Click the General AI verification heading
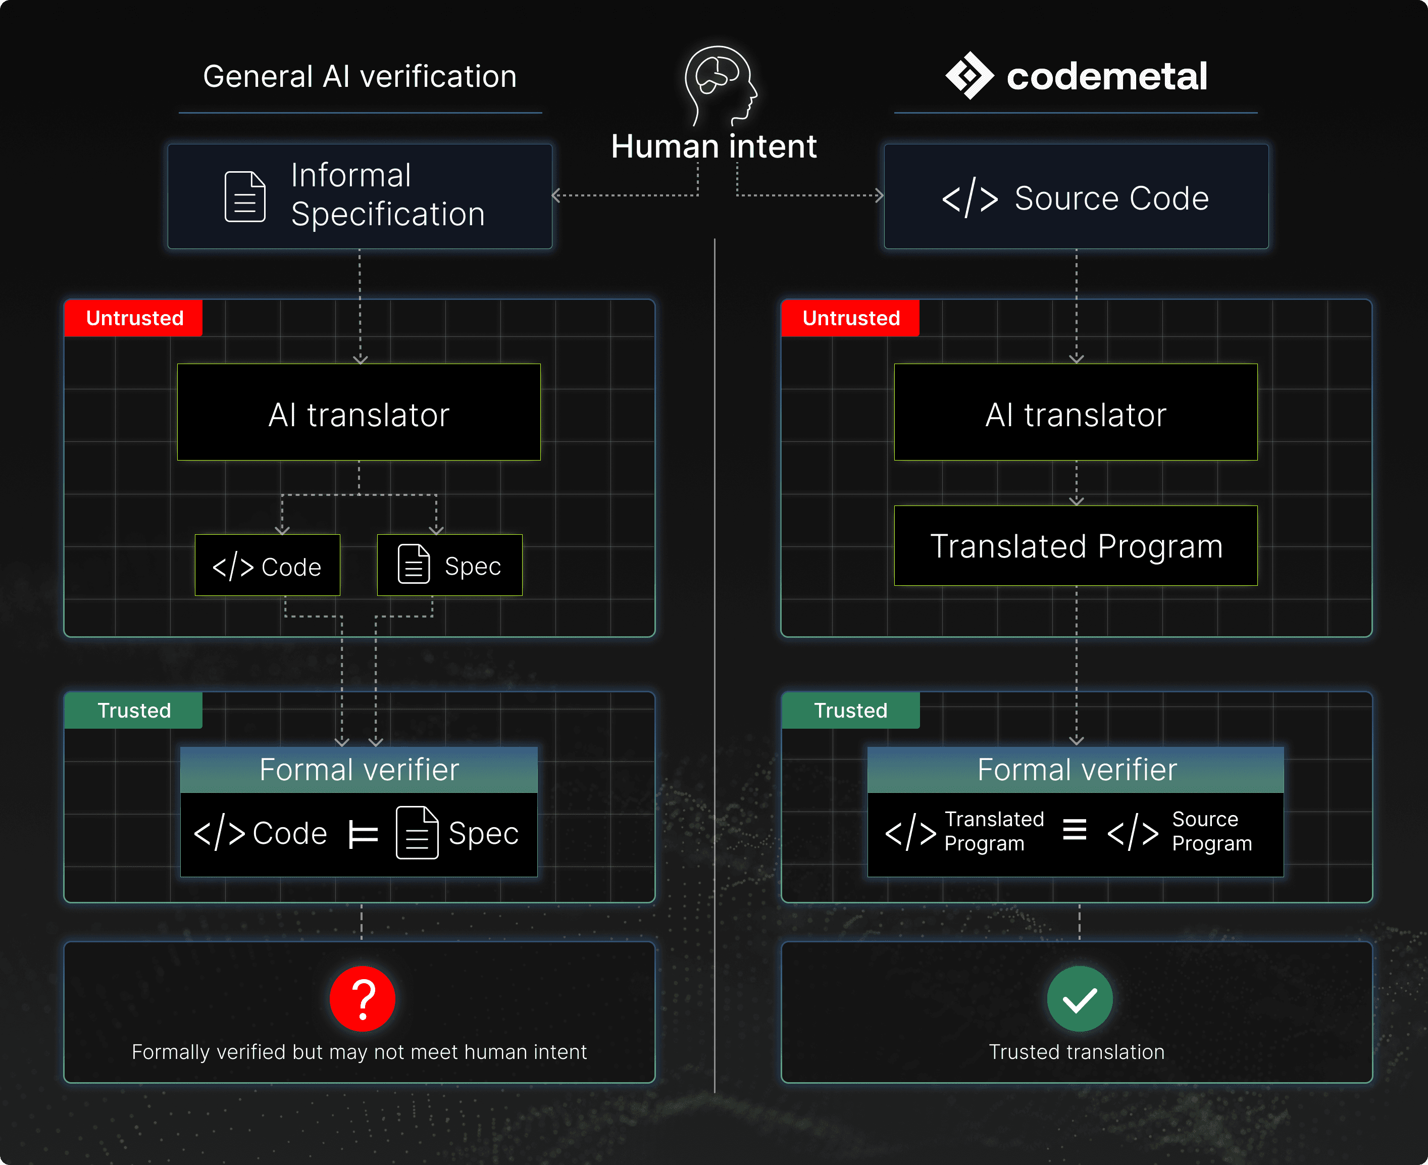1428x1165 pixels. [361, 76]
